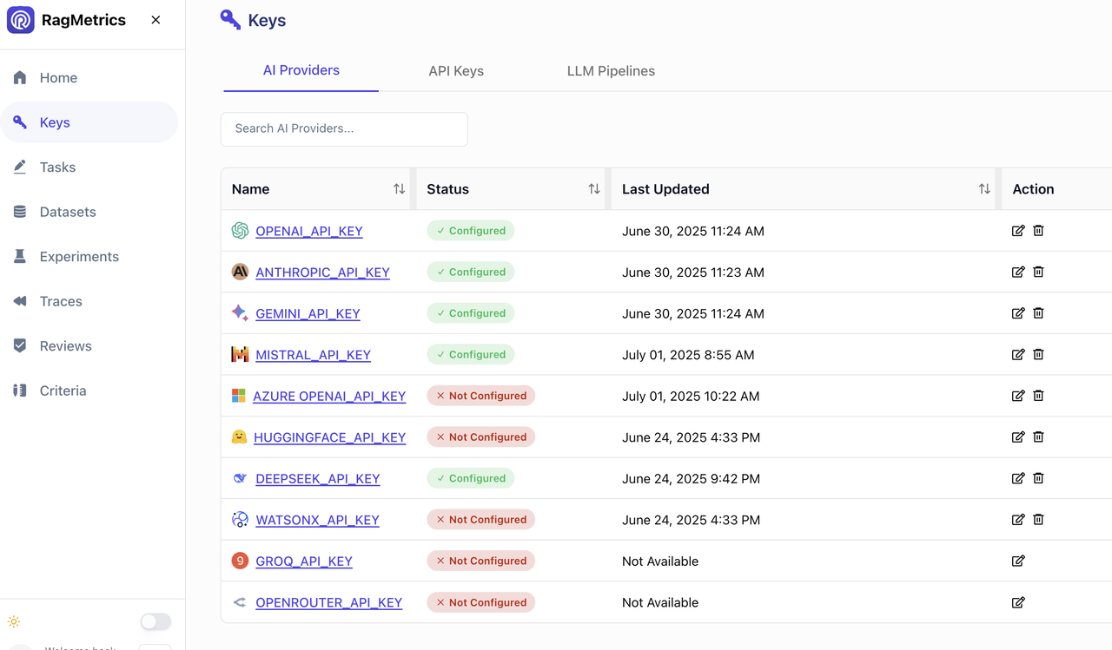The height and width of the screenshot is (650, 1112).
Task: Select Keys in the sidebar
Action: point(89,122)
